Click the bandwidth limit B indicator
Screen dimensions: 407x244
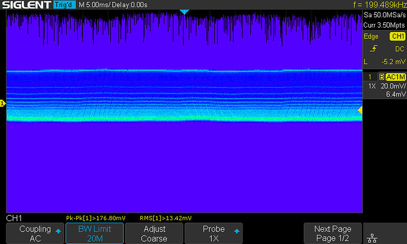pos(381,77)
